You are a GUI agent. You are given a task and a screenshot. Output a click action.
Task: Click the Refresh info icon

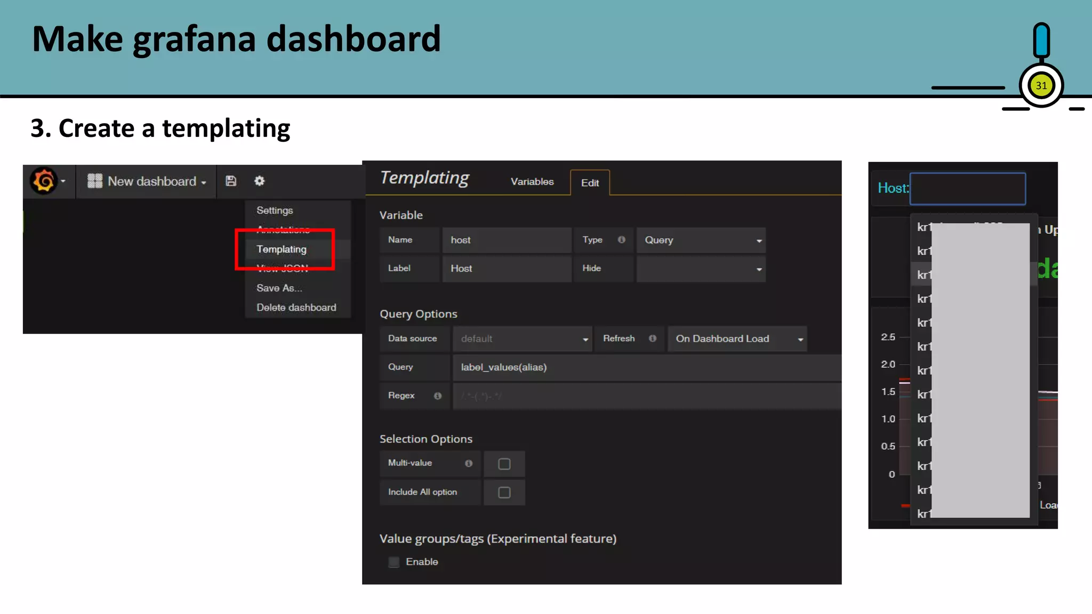[652, 338]
